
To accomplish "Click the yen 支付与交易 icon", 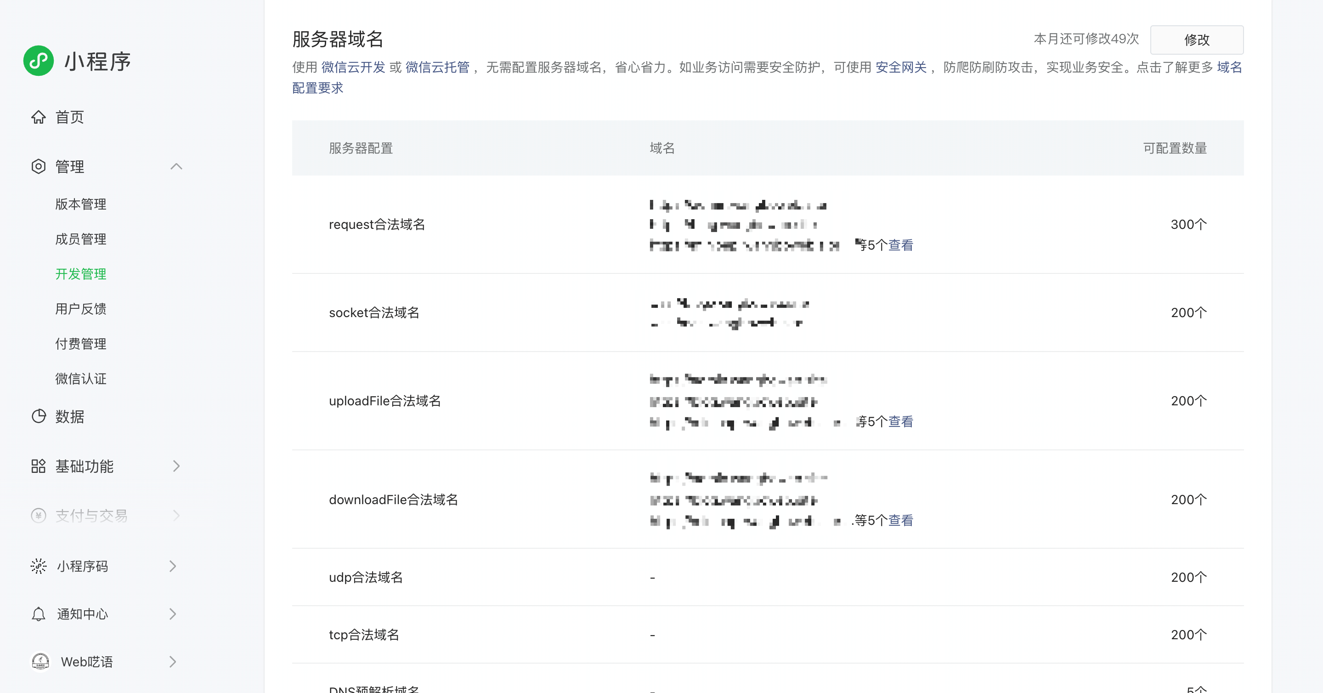I will coord(39,515).
